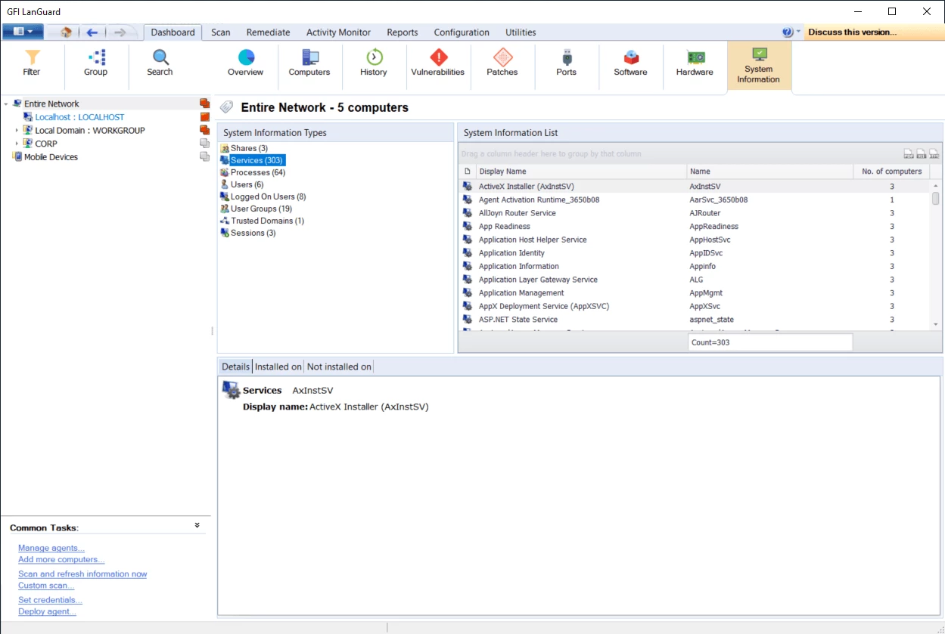Collapse the Common Tasks panel
Viewport: 945px width, 634px height.
click(197, 525)
